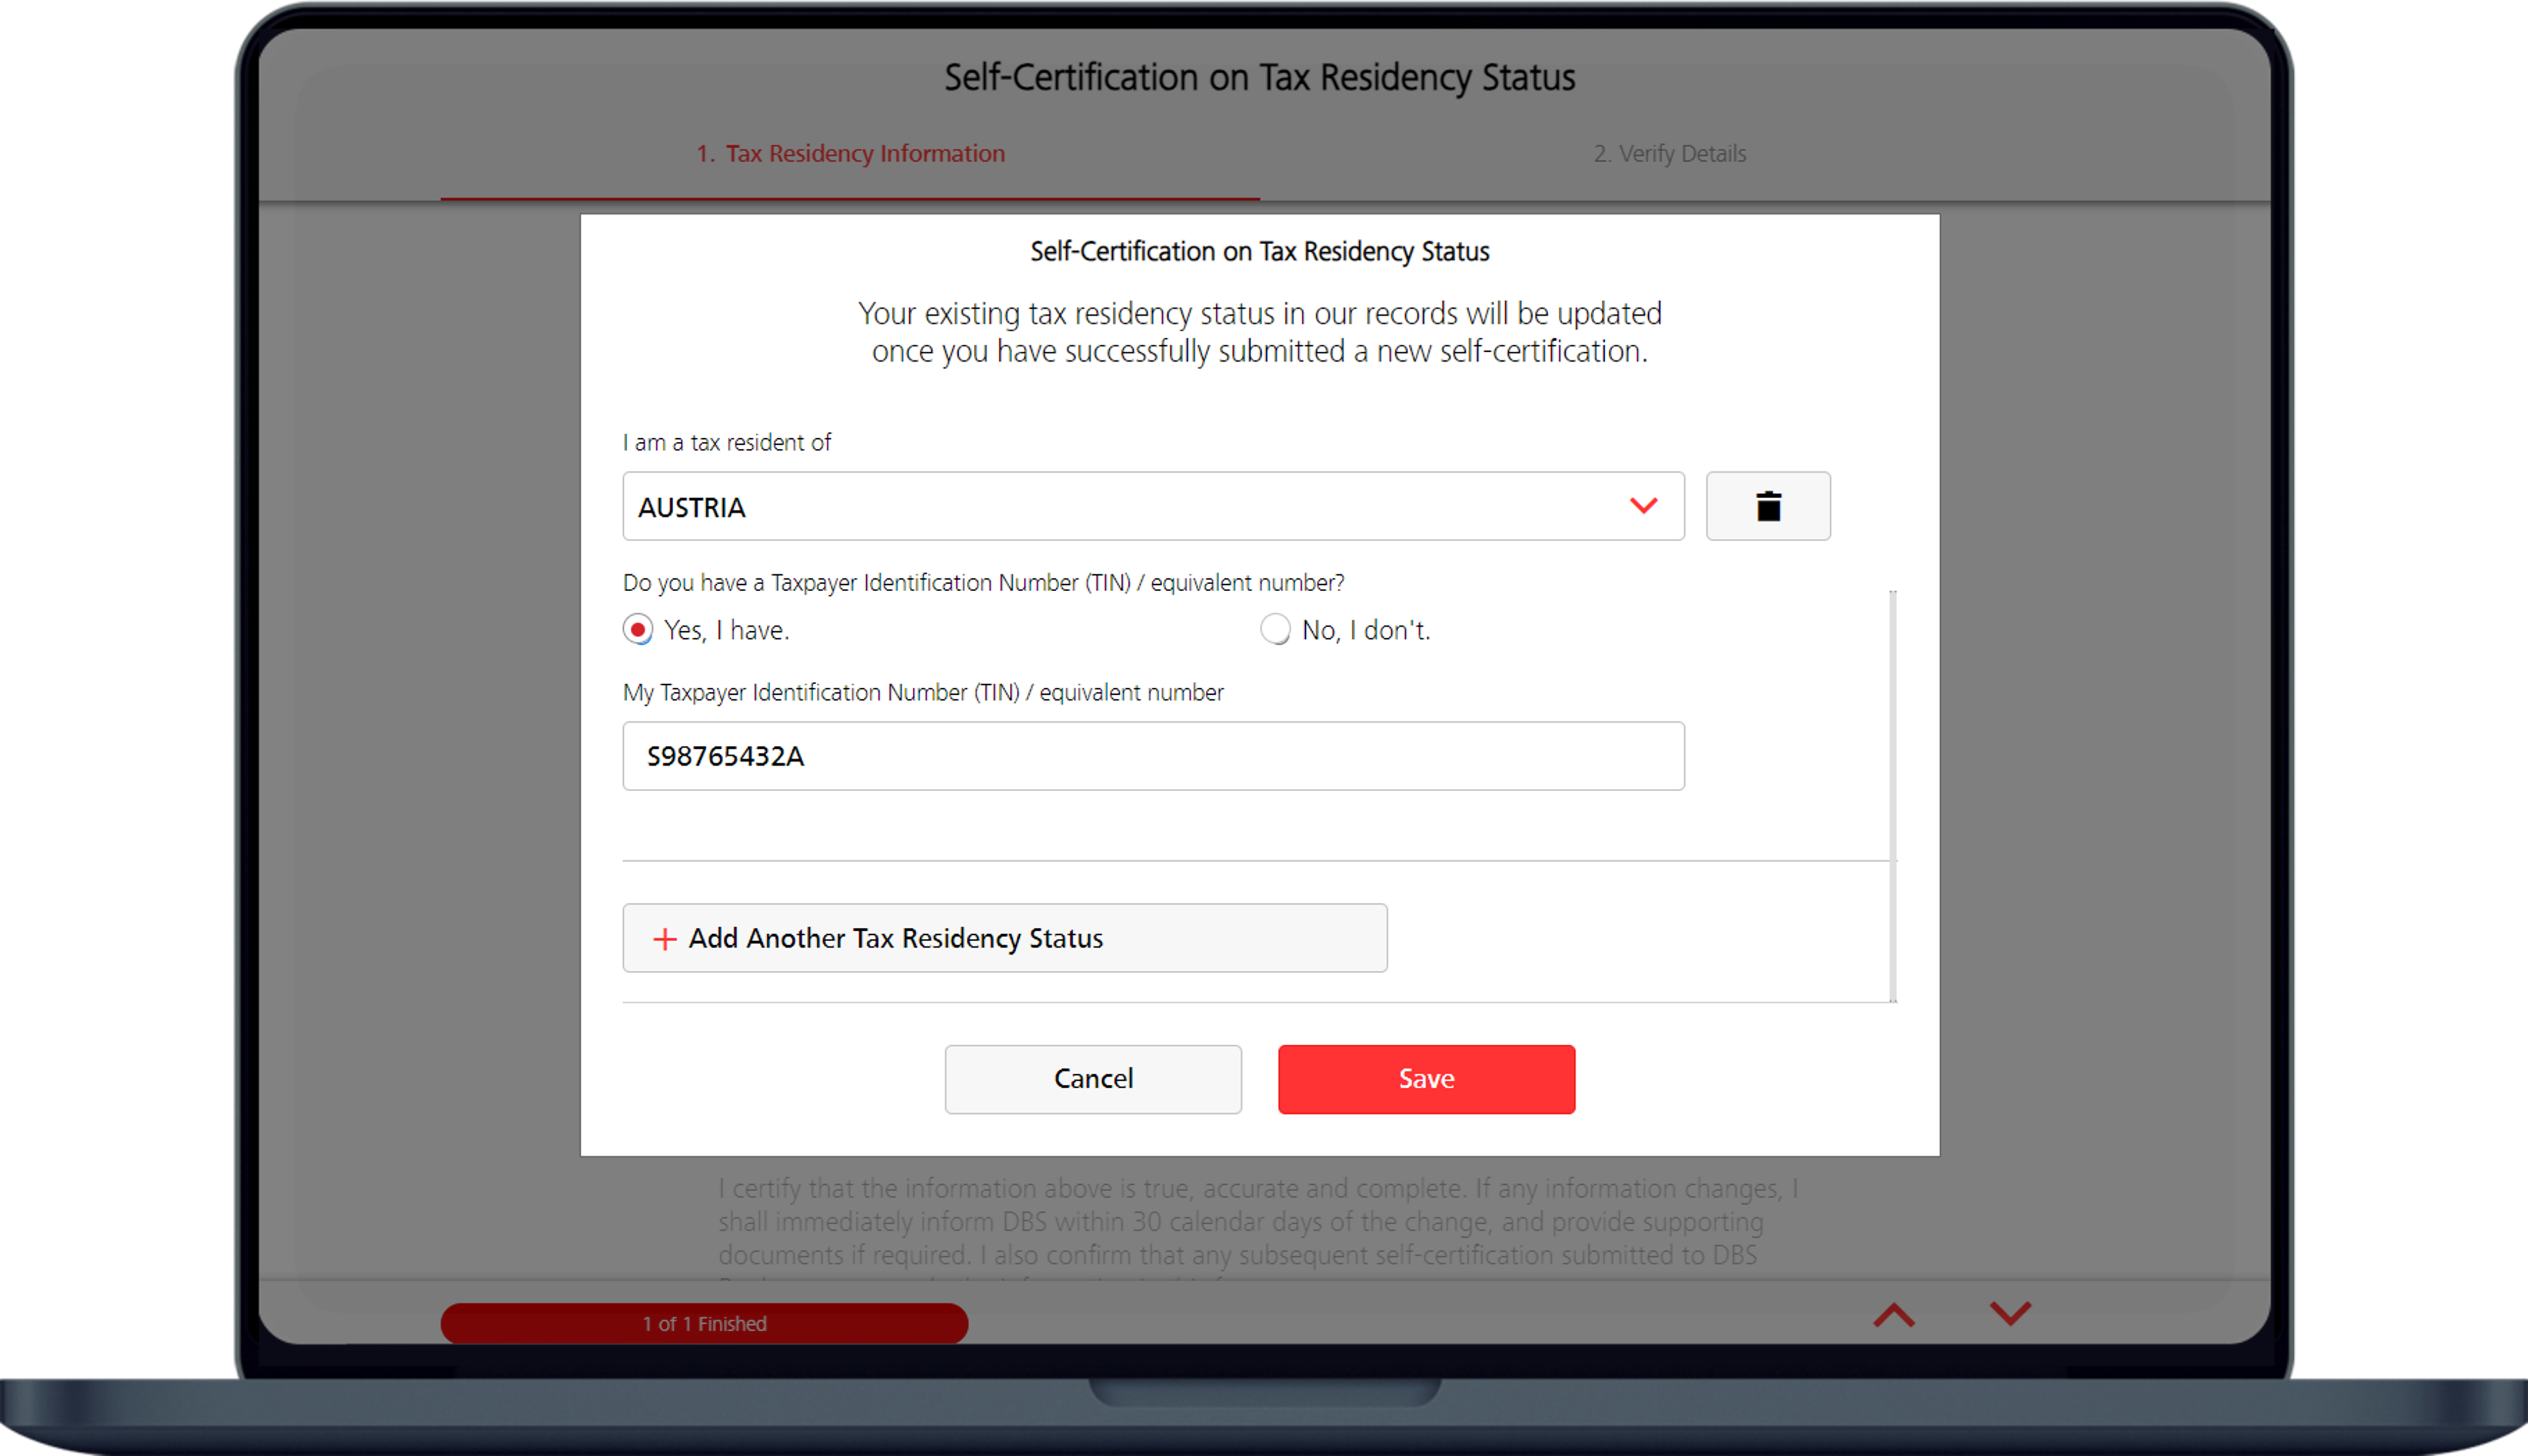Click the red plus icon
2528x1456 pixels.
click(664, 939)
